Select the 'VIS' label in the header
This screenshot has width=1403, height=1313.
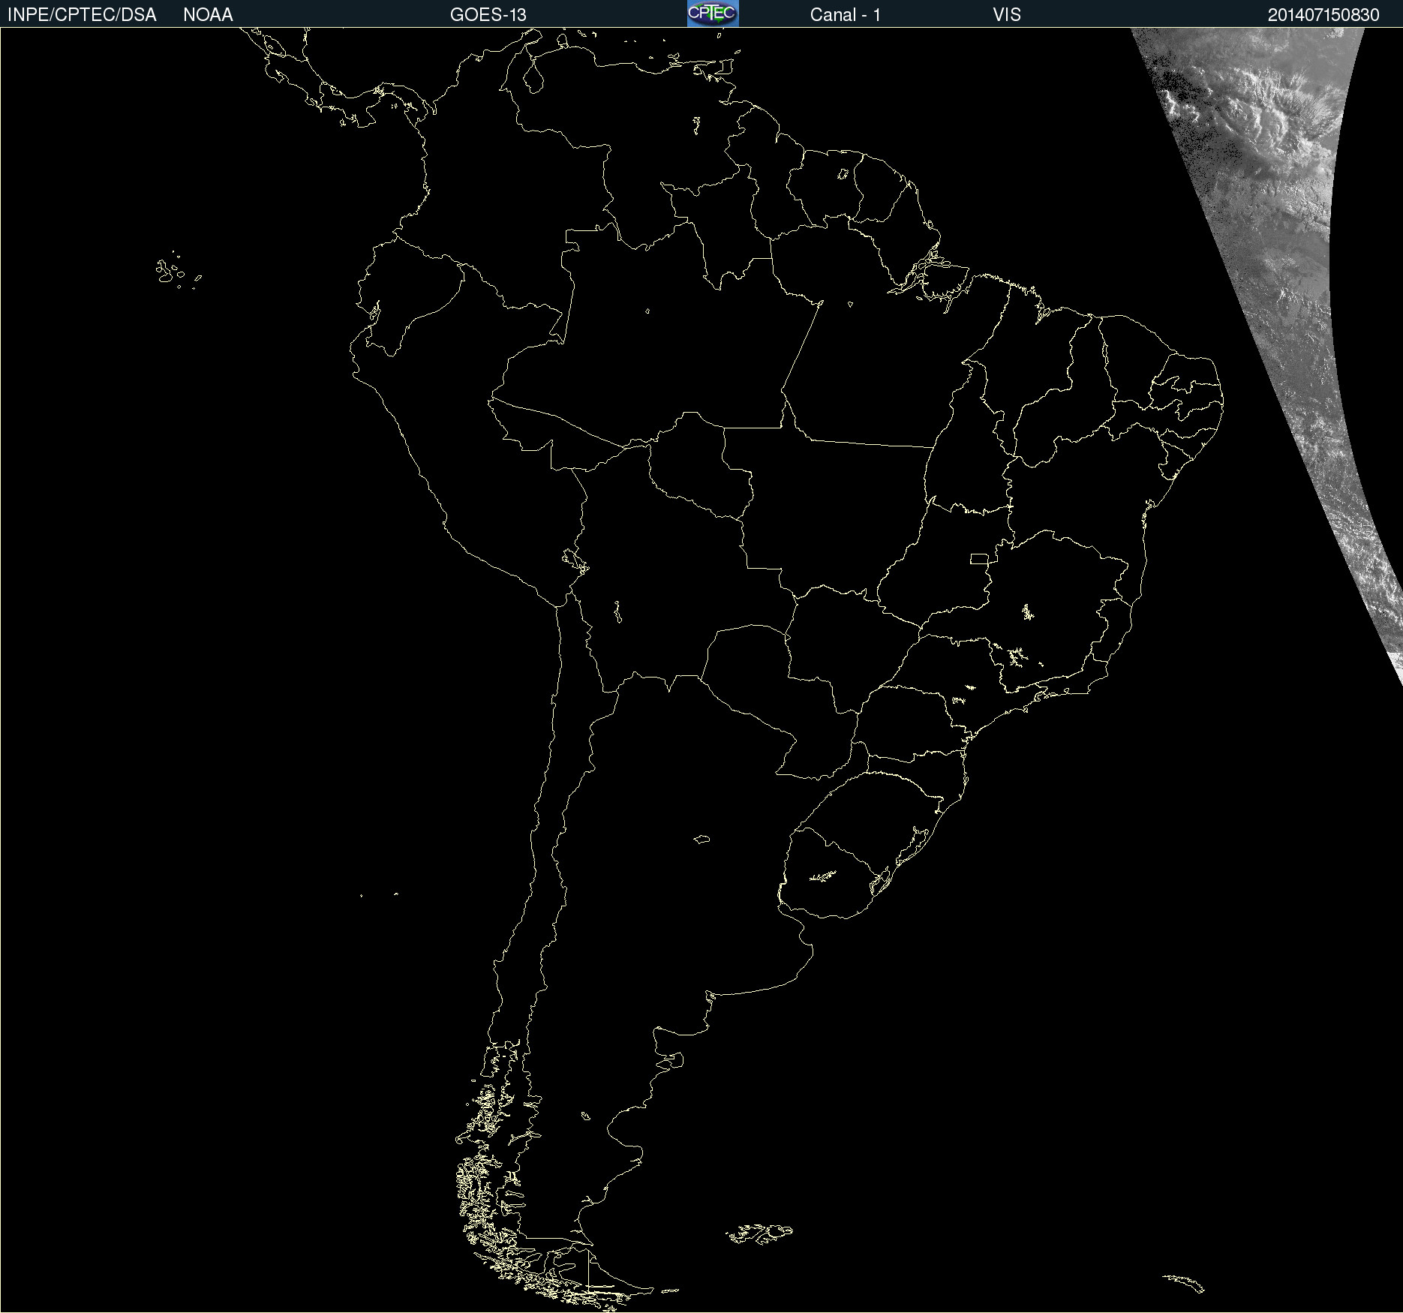point(1007,15)
